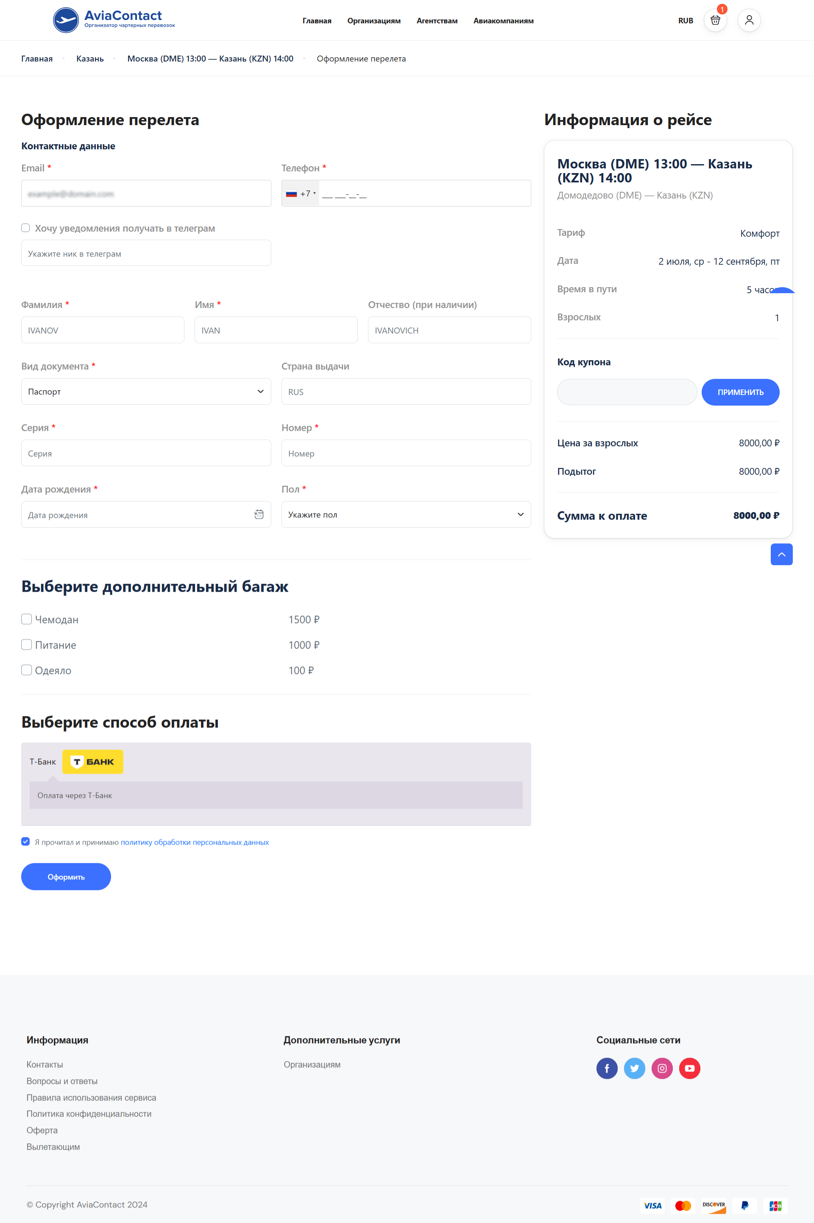The width and height of the screenshot is (814, 1223).
Task: Click the user account icon
Action: [x=749, y=20]
